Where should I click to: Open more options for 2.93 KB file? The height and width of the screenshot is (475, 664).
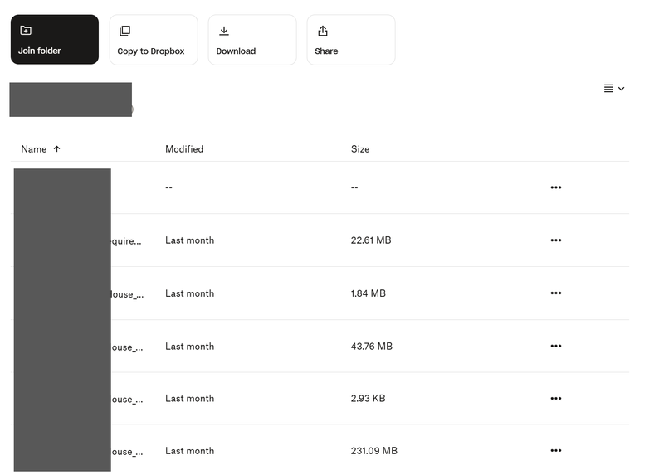(x=556, y=399)
